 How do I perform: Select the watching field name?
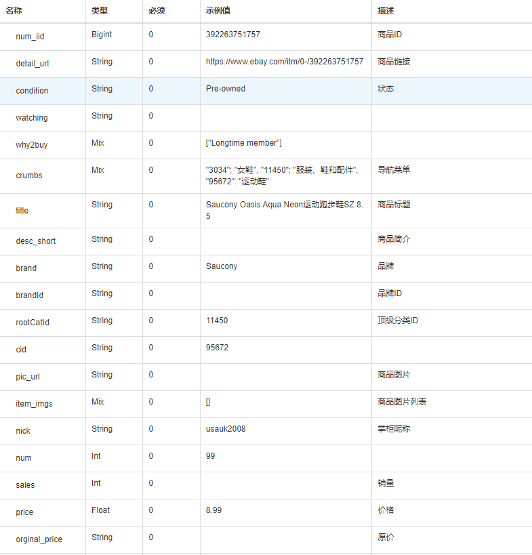pyautogui.click(x=31, y=118)
